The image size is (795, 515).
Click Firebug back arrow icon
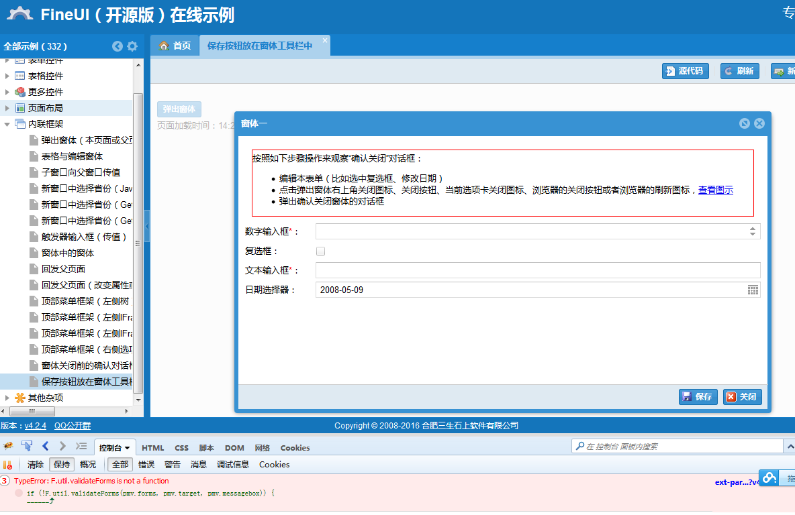click(46, 446)
